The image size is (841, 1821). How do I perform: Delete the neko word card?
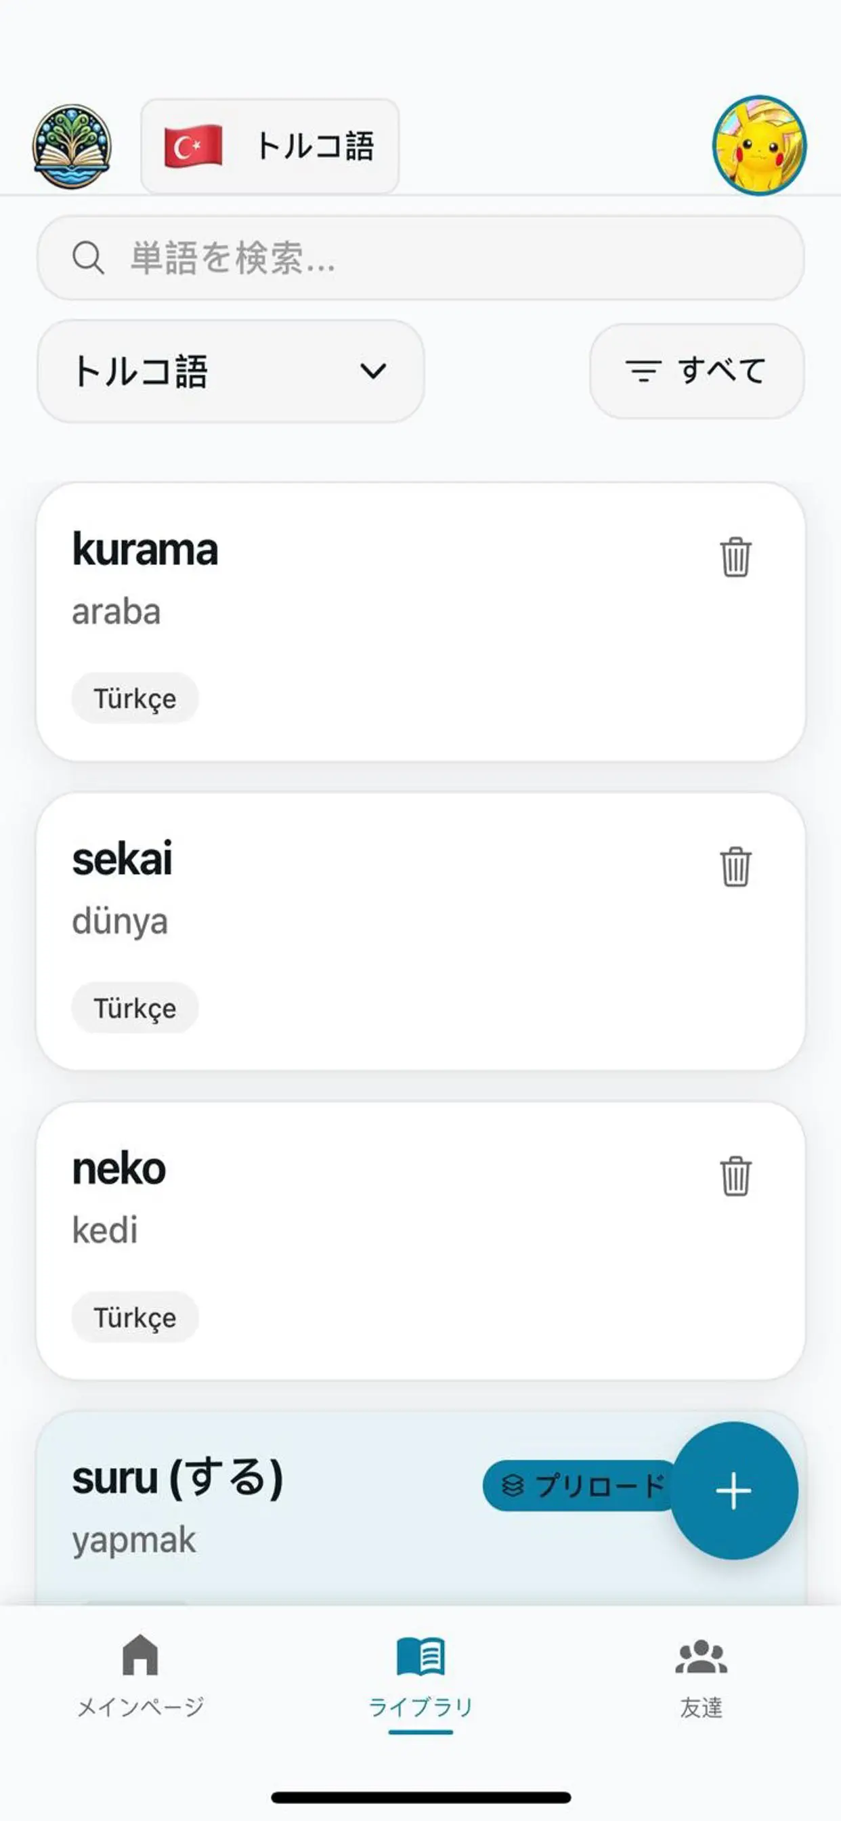(x=735, y=1176)
